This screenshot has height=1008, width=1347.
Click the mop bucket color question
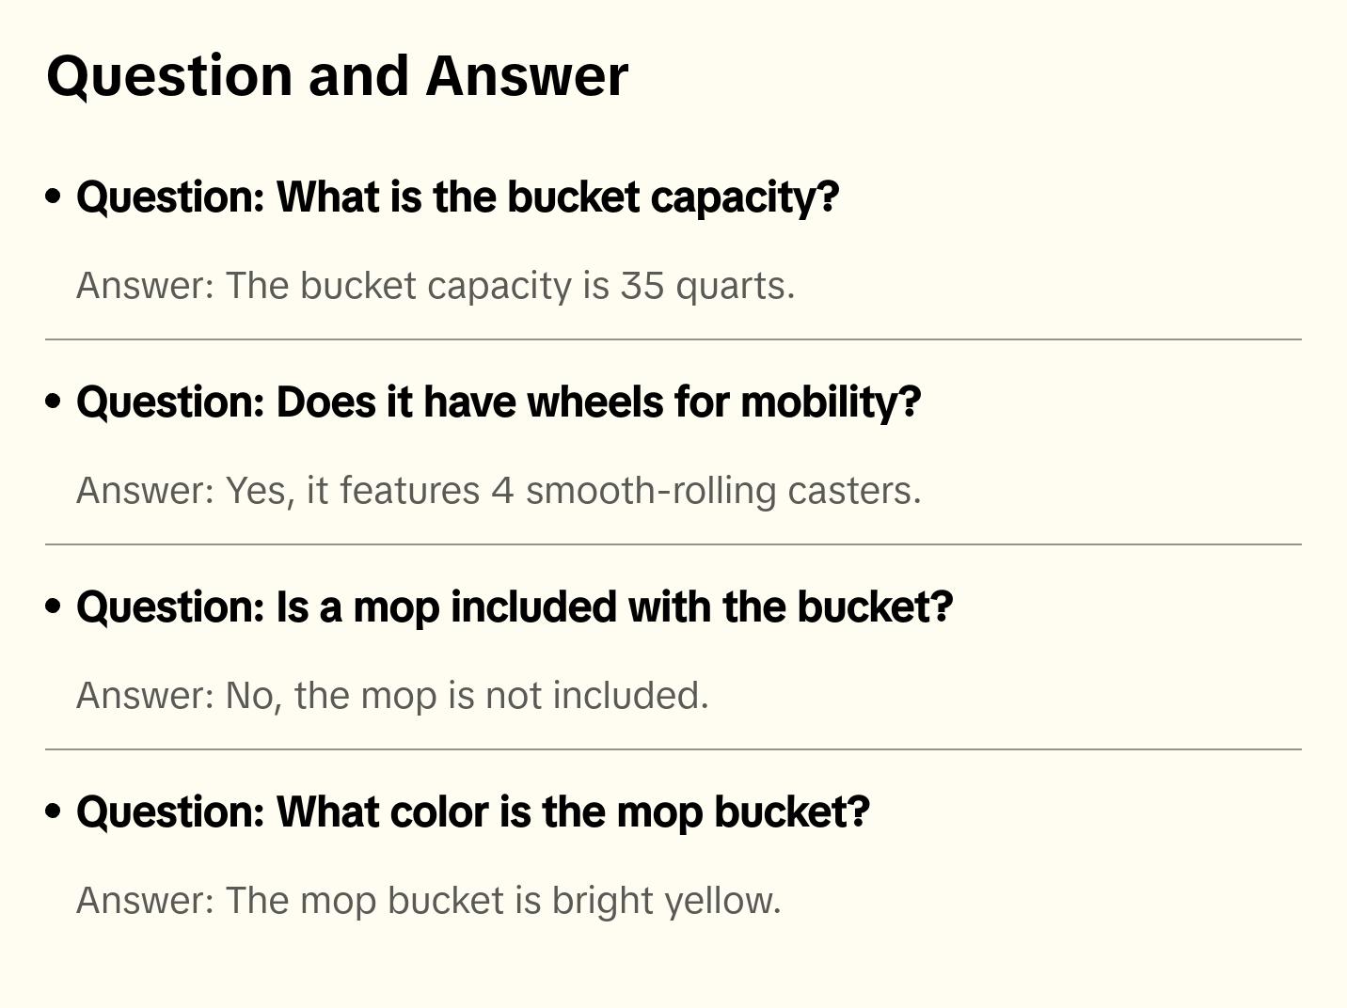point(473,811)
